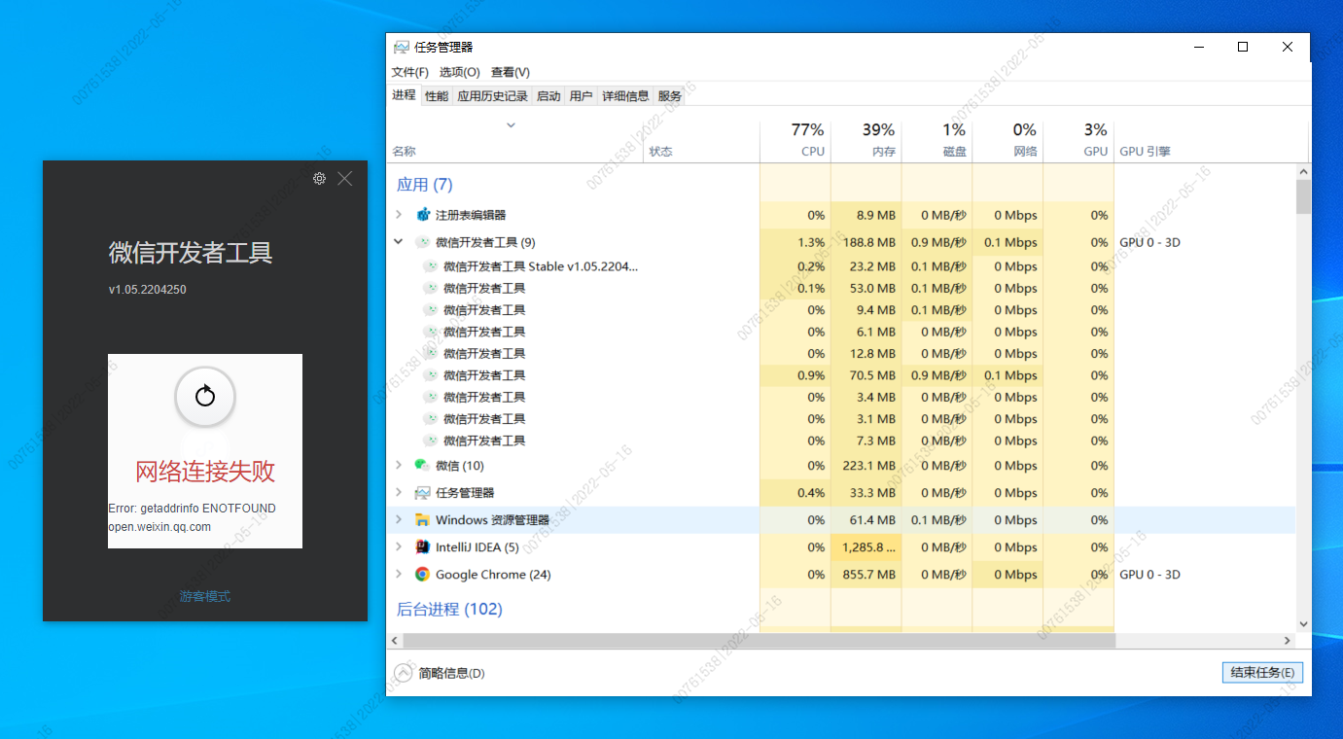The height and width of the screenshot is (739, 1343).
Task: Click the vertical scrollbar thumb in process list
Action: (1303, 195)
